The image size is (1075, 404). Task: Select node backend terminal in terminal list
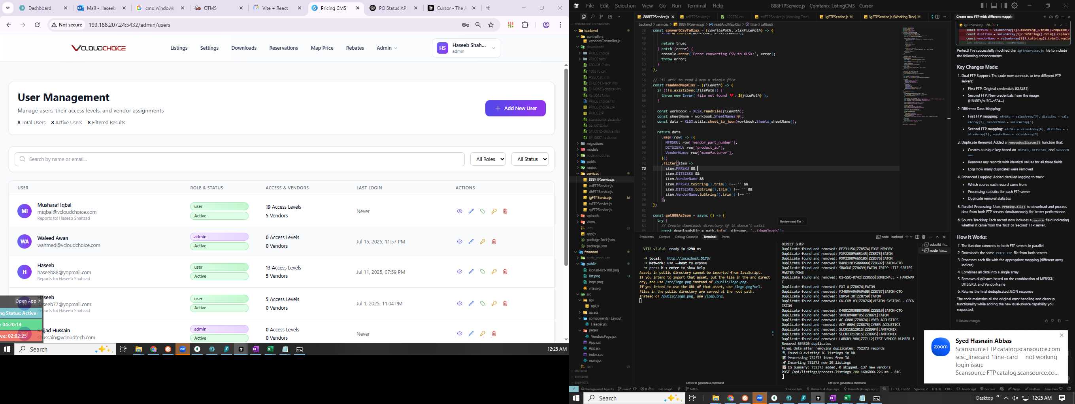tap(935, 250)
